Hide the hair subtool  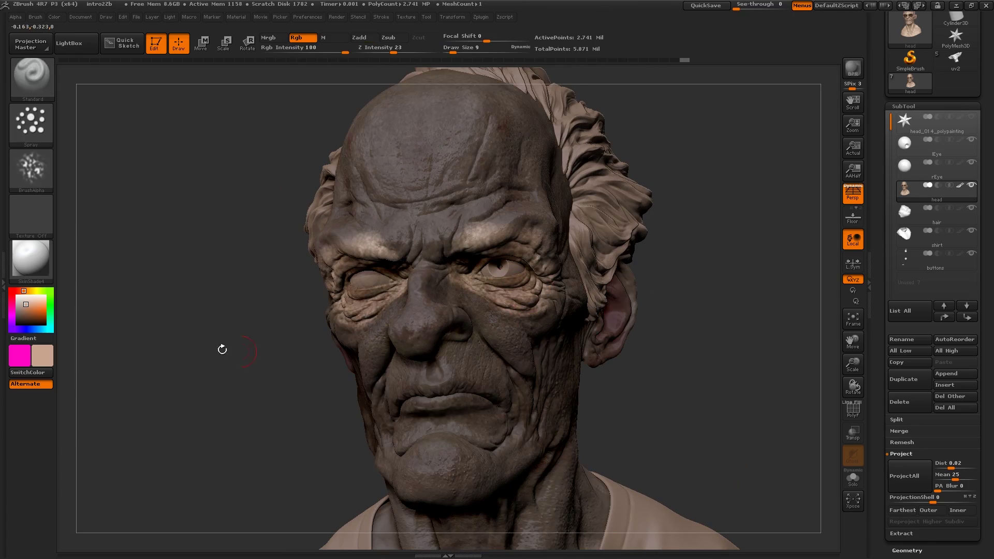(971, 208)
